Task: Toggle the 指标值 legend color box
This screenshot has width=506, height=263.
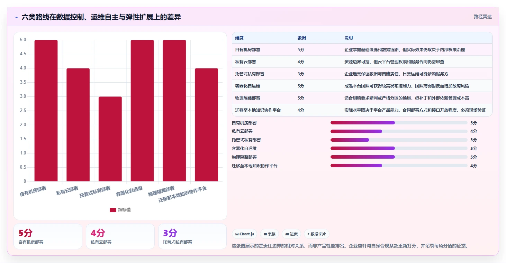Action: click(113, 210)
